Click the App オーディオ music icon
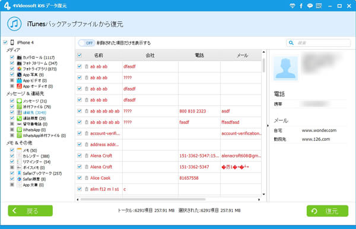The width and height of the screenshot is (356, 229). point(20,86)
